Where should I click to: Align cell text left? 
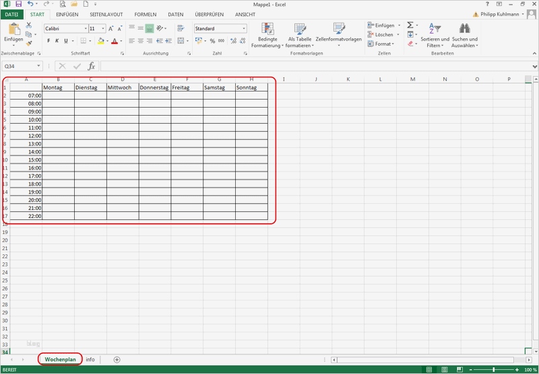pyautogui.click(x=131, y=41)
